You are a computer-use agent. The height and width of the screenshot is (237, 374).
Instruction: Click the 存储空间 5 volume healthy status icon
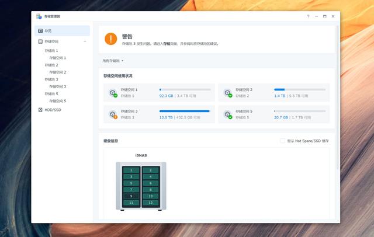coord(228,114)
